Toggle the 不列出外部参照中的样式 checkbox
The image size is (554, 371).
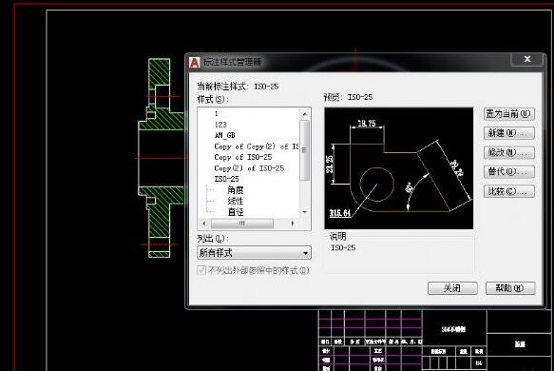[x=201, y=270]
